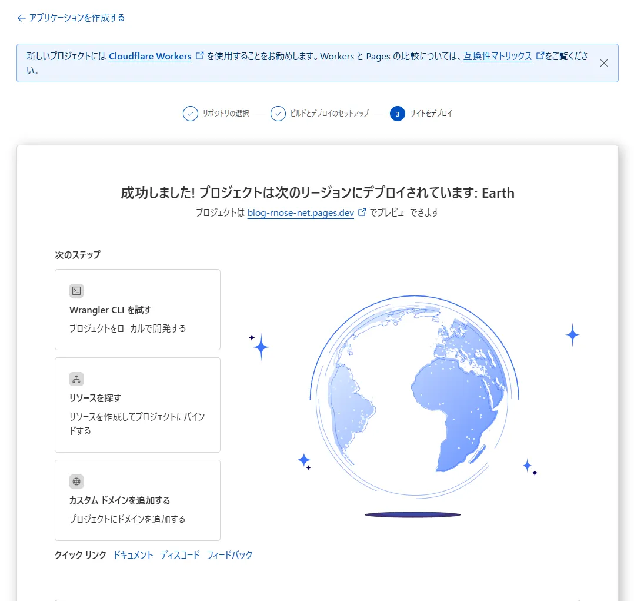The height and width of the screenshot is (601, 634).
Task: Select step 3 サイトをデプロイ circle
Action: tap(398, 114)
